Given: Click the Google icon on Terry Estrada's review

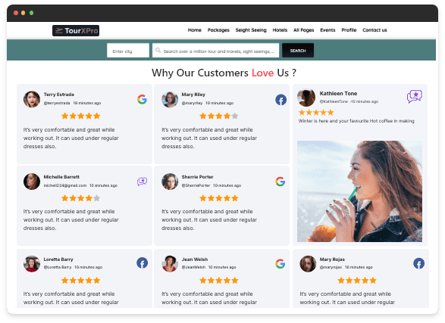Looking at the screenshot, I should click(x=142, y=99).
